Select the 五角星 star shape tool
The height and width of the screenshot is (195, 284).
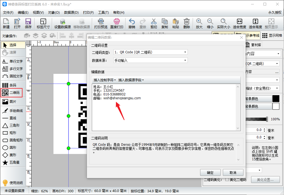click(x=13, y=162)
